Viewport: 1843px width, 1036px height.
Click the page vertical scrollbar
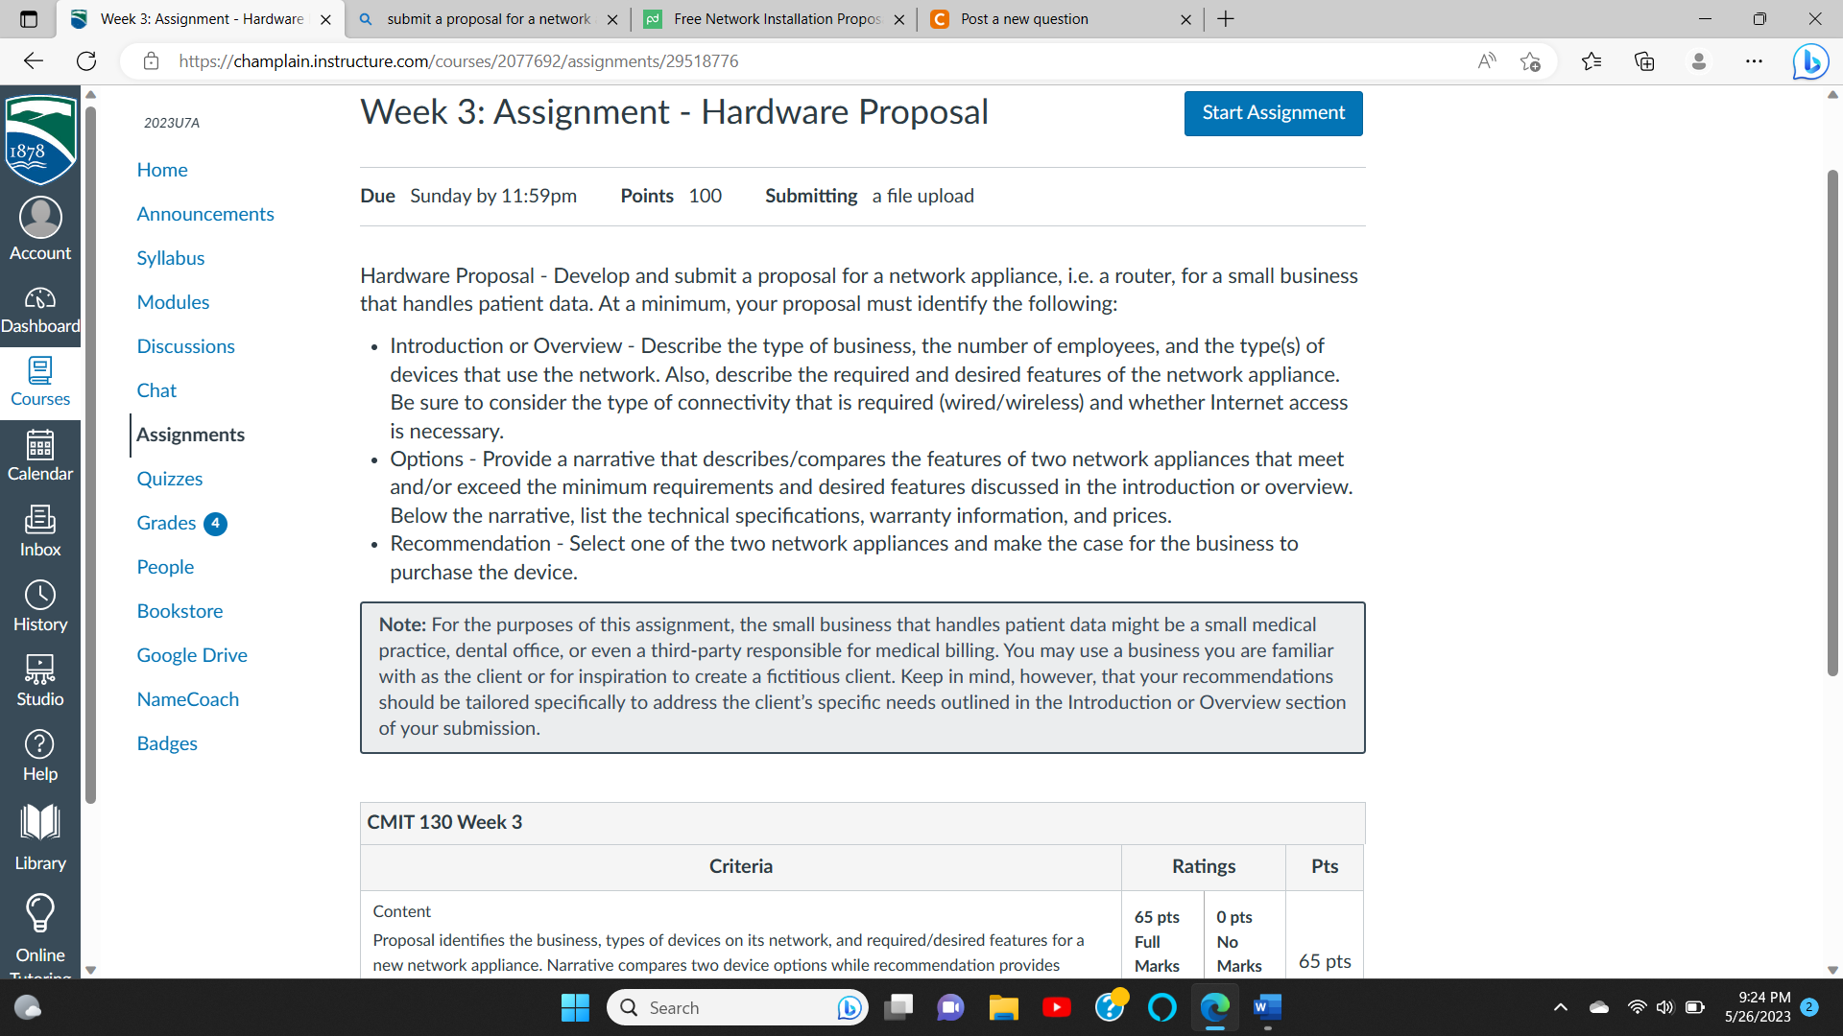click(1832, 422)
